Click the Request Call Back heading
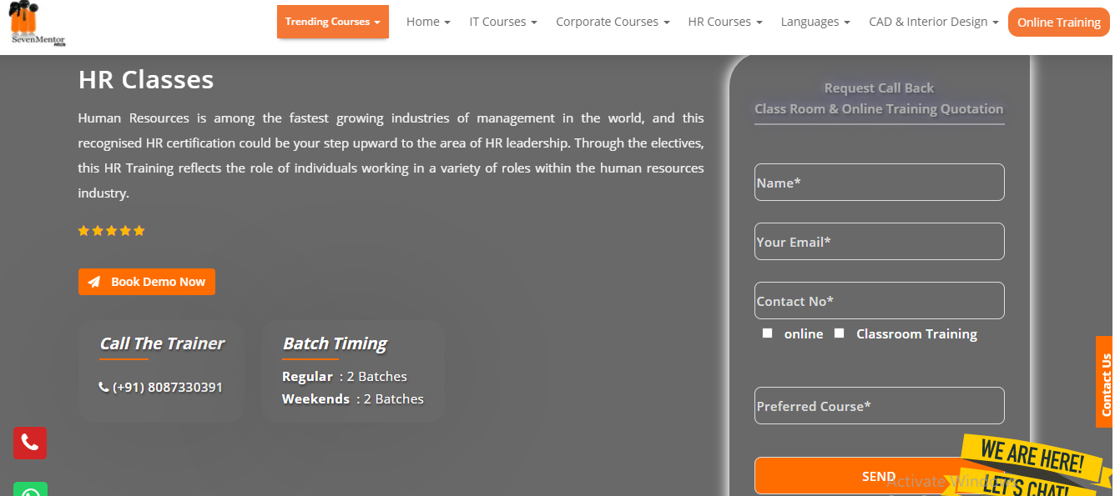The image size is (1120, 496). (x=879, y=88)
